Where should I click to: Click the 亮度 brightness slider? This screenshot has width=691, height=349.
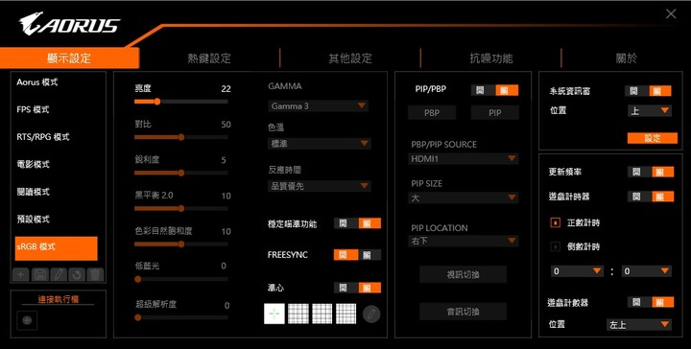[181, 102]
